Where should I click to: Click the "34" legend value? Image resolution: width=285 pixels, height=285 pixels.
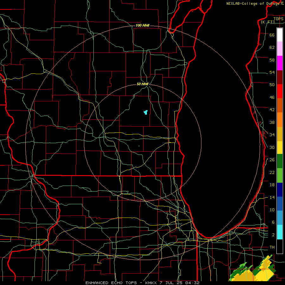coord(272,135)
